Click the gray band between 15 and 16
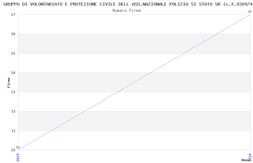 tap(89, 44)
